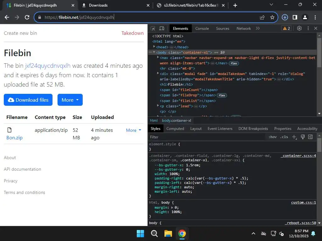The image size is (322, 241).
Task: Toggle rendering emulations paintbrush icon in Styles
Action: point(303,137)
